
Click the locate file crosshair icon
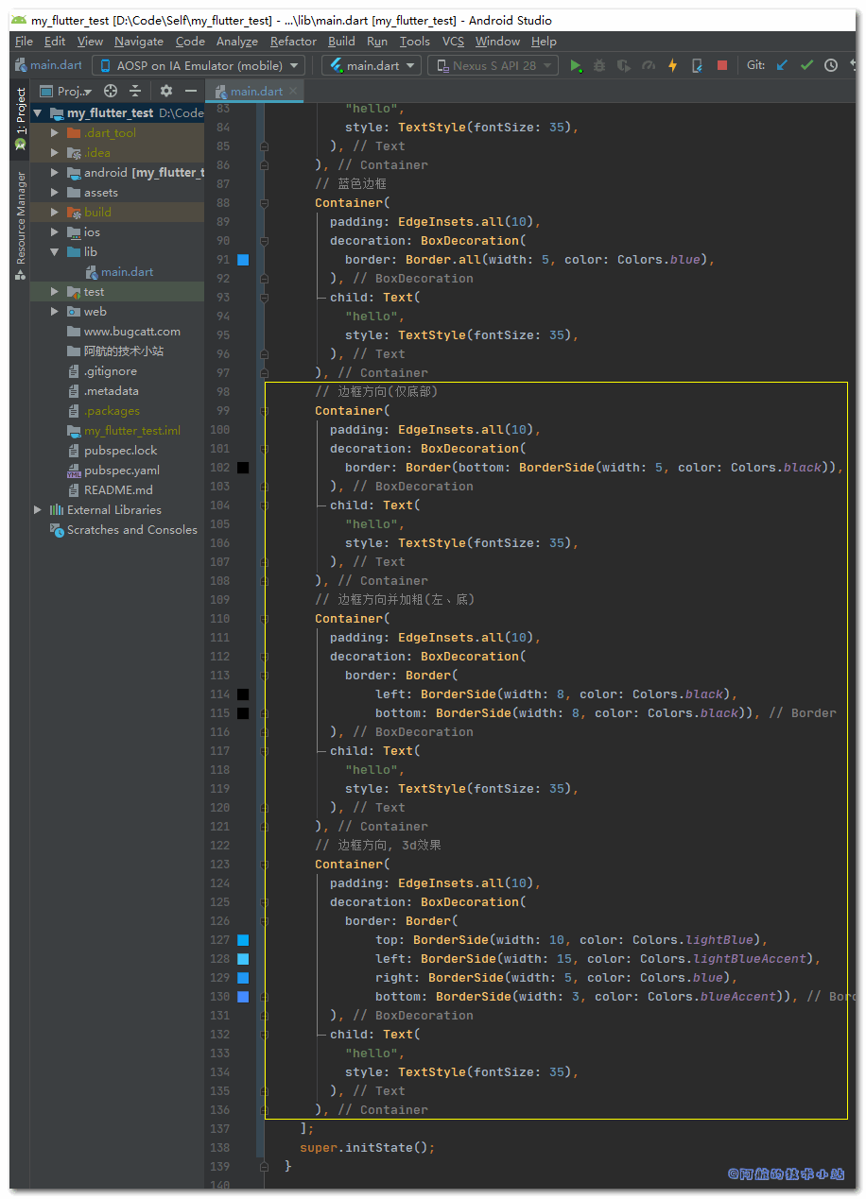tap(111, 91)
